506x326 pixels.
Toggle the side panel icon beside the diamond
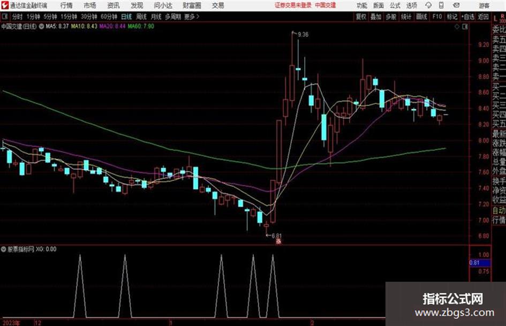click(x=465, y=27)
